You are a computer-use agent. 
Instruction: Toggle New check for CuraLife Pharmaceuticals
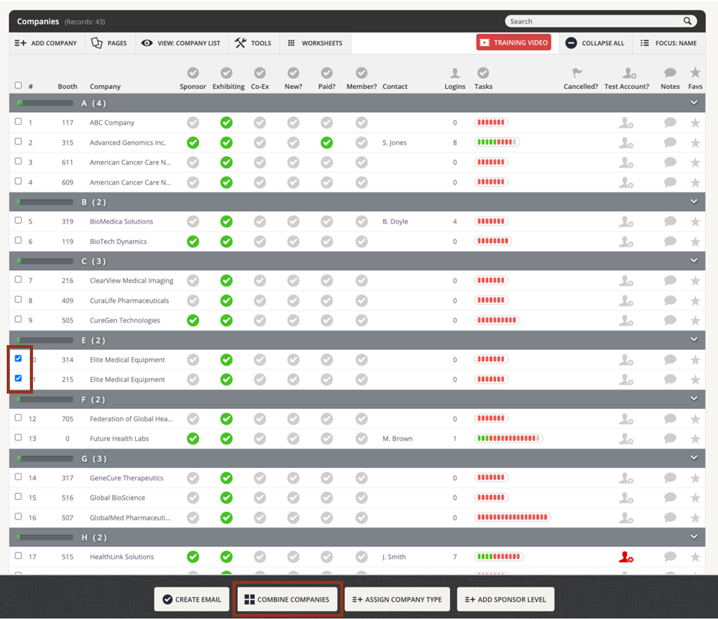[293, 300]
